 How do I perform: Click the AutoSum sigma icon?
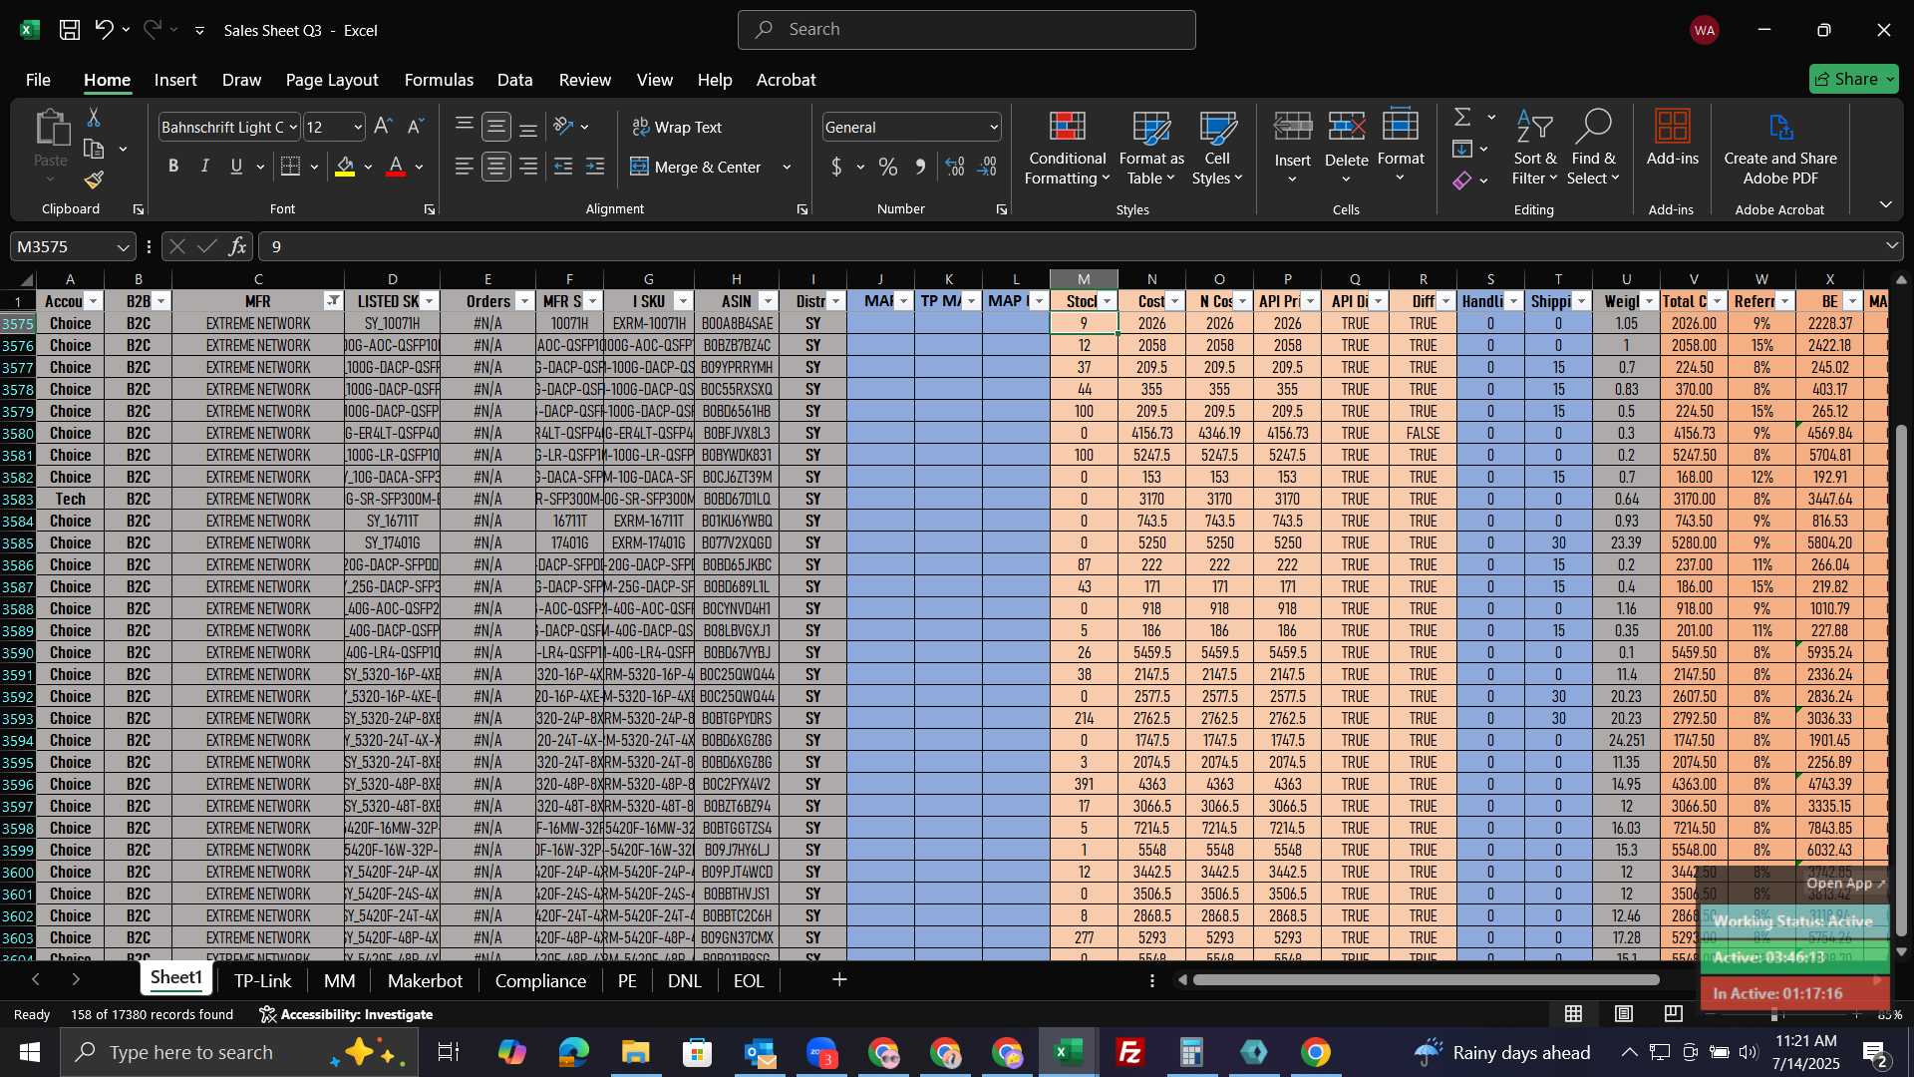pyautogui.click(x=1462, y=118)
